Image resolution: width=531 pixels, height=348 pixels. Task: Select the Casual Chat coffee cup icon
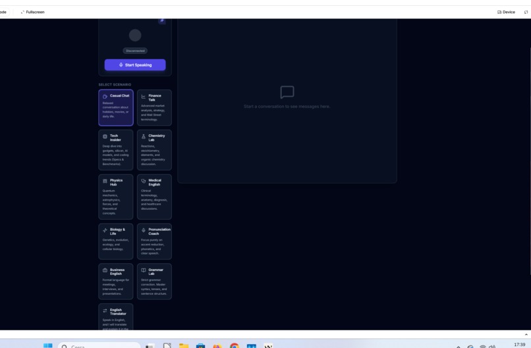click(x=105, y=96)
